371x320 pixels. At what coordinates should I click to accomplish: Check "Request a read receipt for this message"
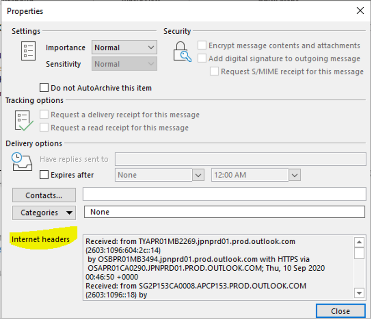click(x=44, y=127)
